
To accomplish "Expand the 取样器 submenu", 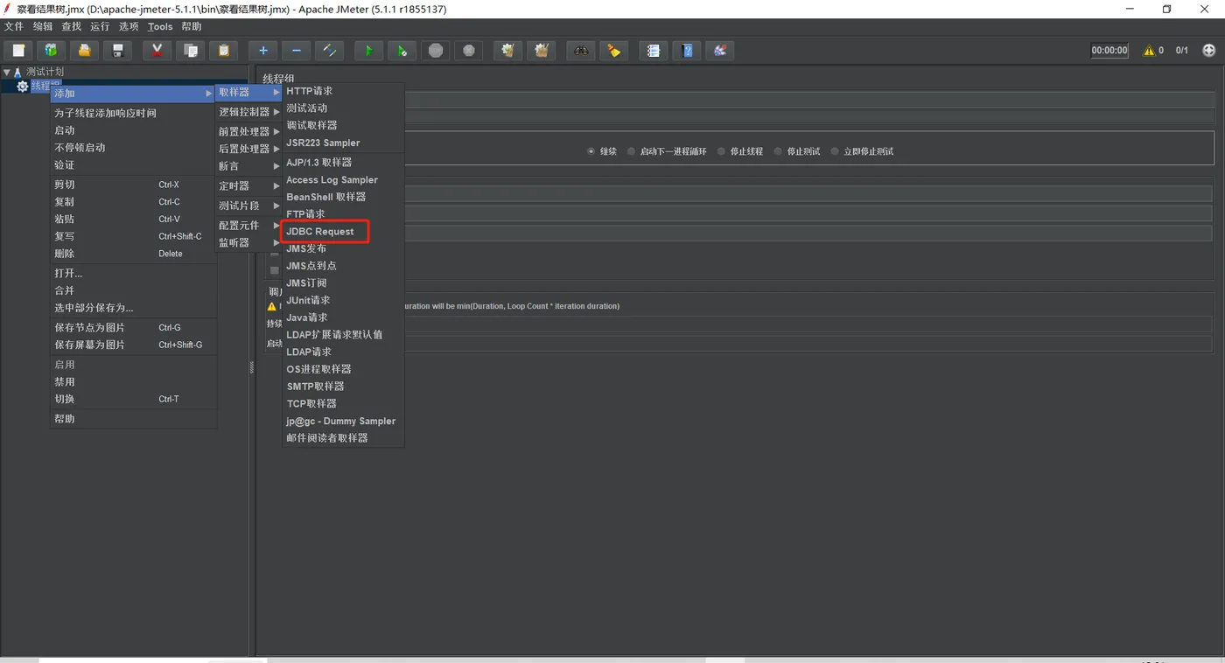I will tap(248, 92).
